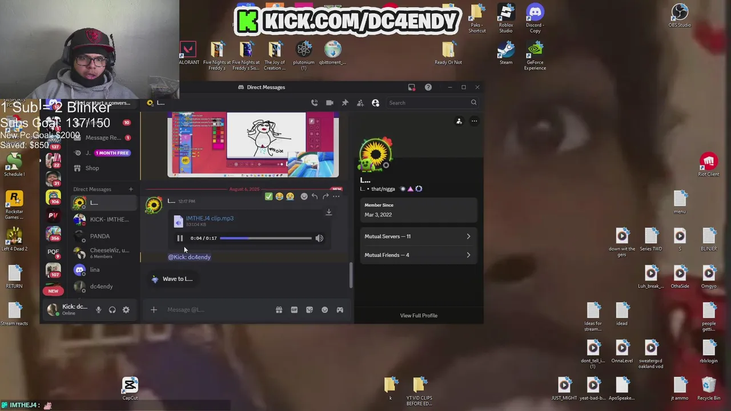React with green check mark emoji

(268, 196)
